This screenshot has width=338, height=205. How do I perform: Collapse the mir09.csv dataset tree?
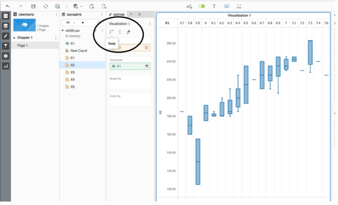62,31
